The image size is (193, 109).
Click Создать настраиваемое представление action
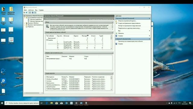coord(129,23)
